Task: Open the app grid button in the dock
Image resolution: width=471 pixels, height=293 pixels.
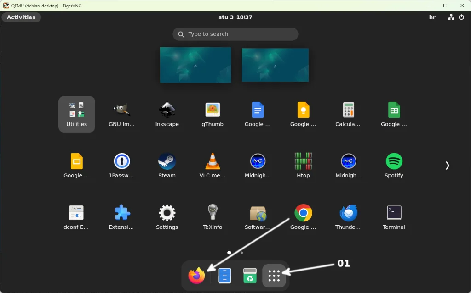Action: coord(274,275)
